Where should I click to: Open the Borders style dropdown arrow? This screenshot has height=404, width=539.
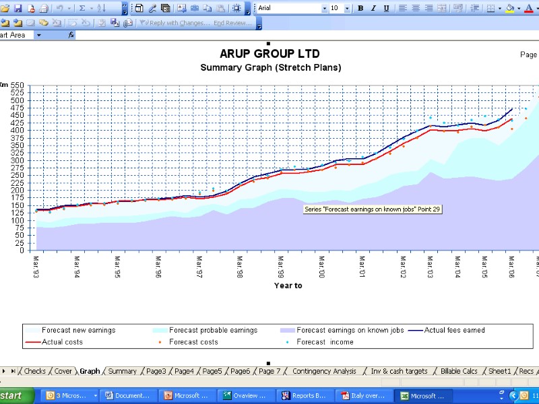[x=499, y=8]
